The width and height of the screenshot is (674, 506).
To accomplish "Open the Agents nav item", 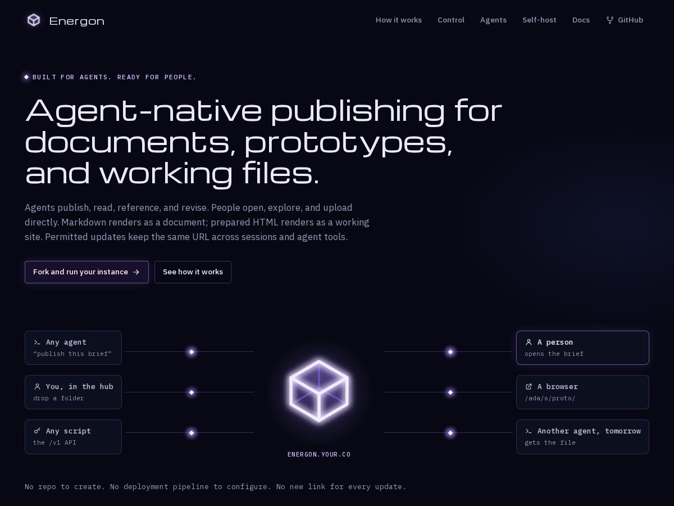I will (493, 20).
